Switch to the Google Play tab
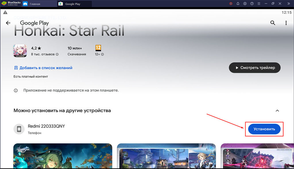 tap(74, 4)
